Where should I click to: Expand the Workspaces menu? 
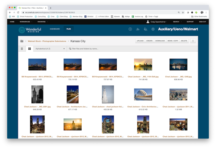(26, 22)
